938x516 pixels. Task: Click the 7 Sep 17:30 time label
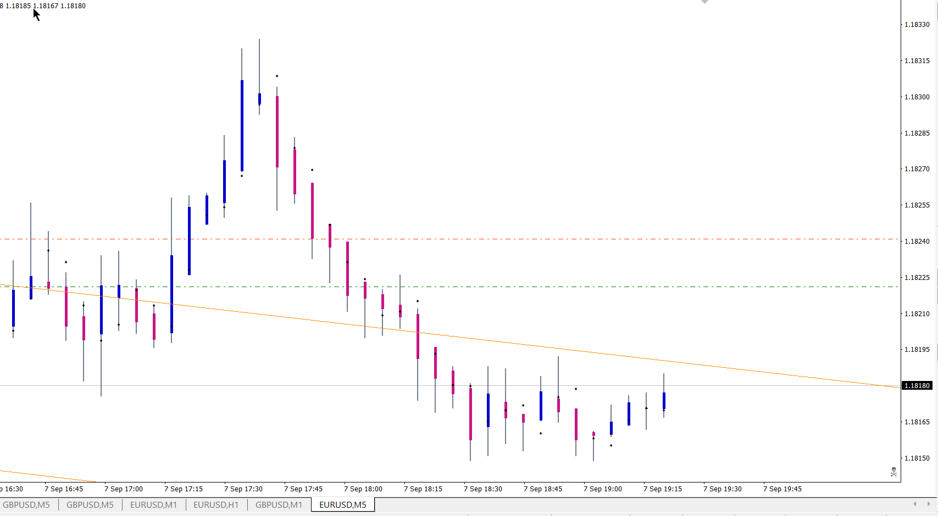[x=243, y=489]
